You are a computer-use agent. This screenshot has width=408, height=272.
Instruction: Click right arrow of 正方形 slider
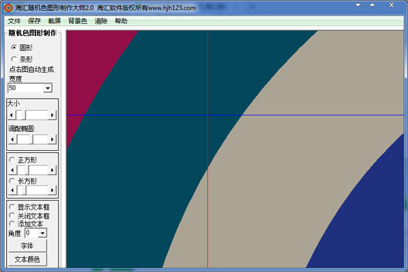52,170
